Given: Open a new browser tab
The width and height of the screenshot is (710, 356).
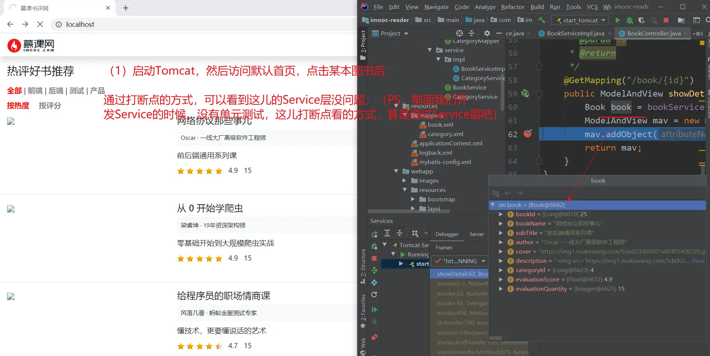Looking at the screenshot, I should tap(126, 8).
